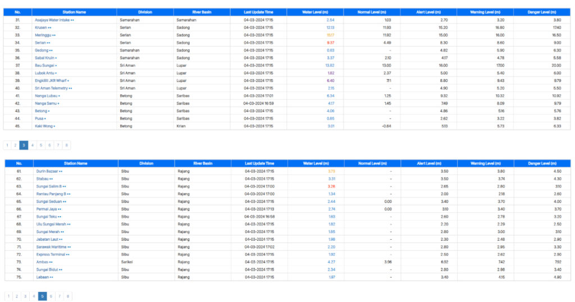Sort upper table by Station Name header
The width and height of the screenshot is (575, 302).
(x=74, y=12)
